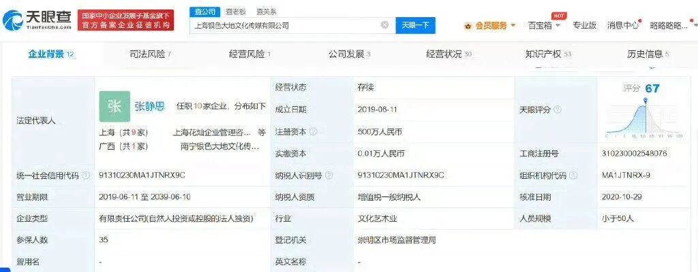Click the crown icon beside 会员服务
The height and width of the screenshot is (272, 698).
point(468,26)
